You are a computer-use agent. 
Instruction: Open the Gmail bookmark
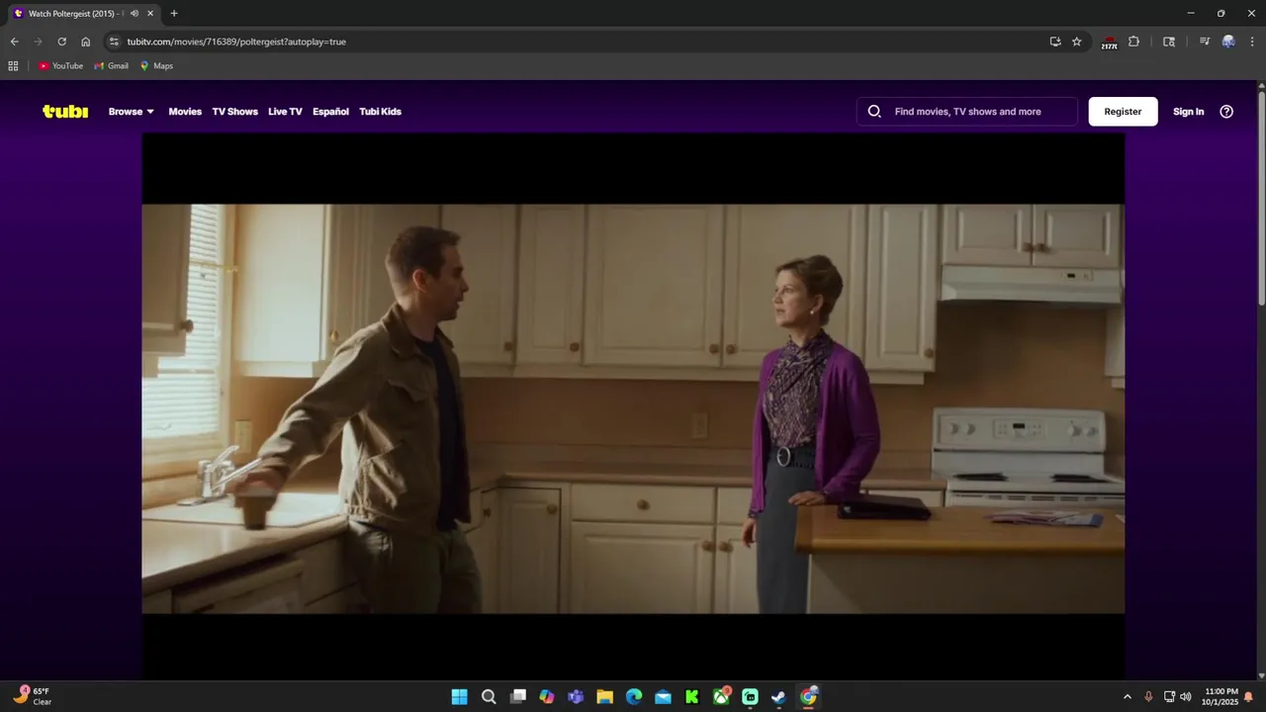[111, 66]
